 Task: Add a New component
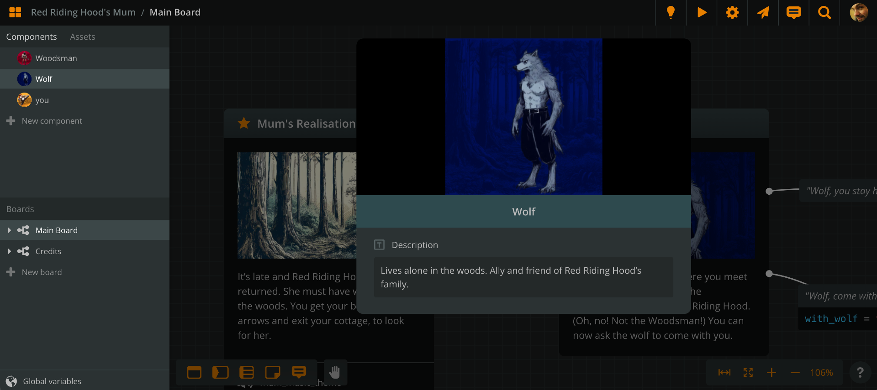click(44, 121)
